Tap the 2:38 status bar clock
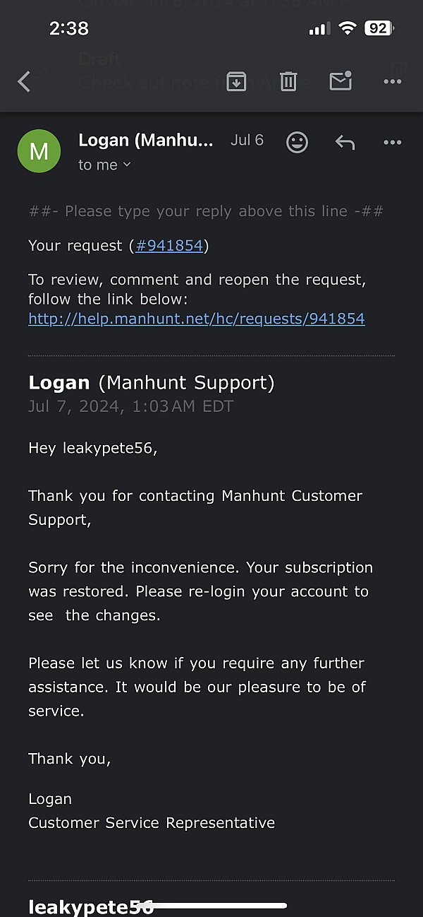 69,28
